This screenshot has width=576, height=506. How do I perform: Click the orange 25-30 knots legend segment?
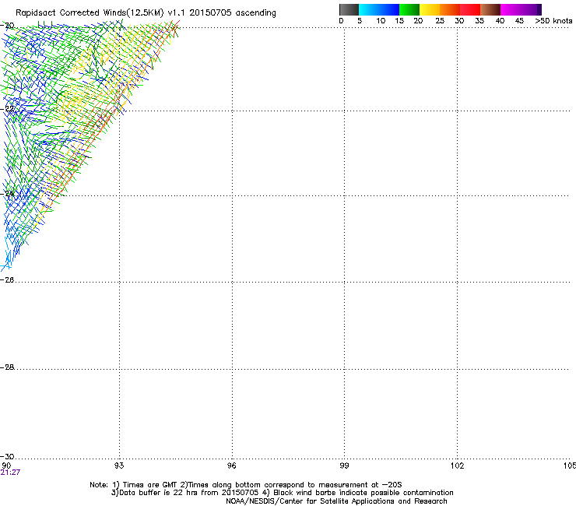[x=450, y=9]
